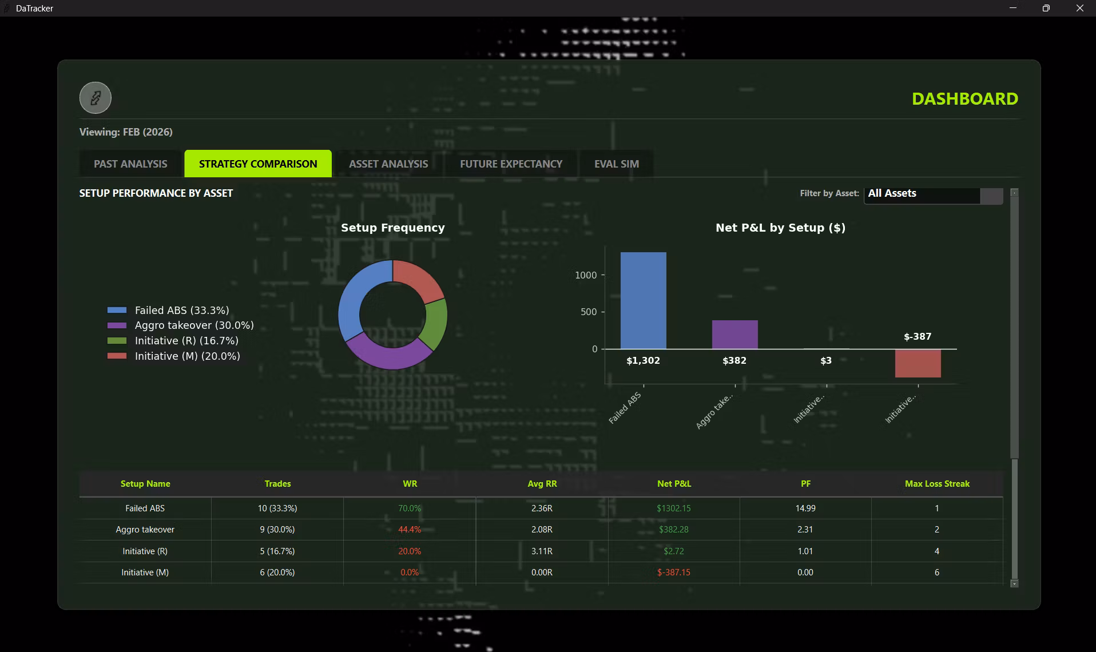Click the Initiative (M) red legend swatch
The width and height of the screenshot is (1096, 652).
(117, 356)
